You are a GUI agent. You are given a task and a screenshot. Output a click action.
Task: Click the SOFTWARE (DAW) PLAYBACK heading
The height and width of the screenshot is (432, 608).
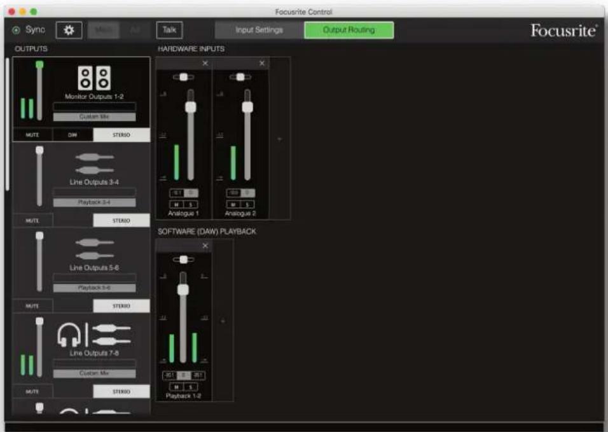pyautogui.click(x=207, y=232)
